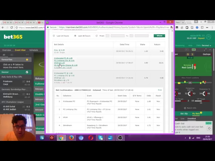The height and width of the screenshot is (161, 215).
Task: Click the To date input field
Action: pyautogui.click(x=141, y=36)
